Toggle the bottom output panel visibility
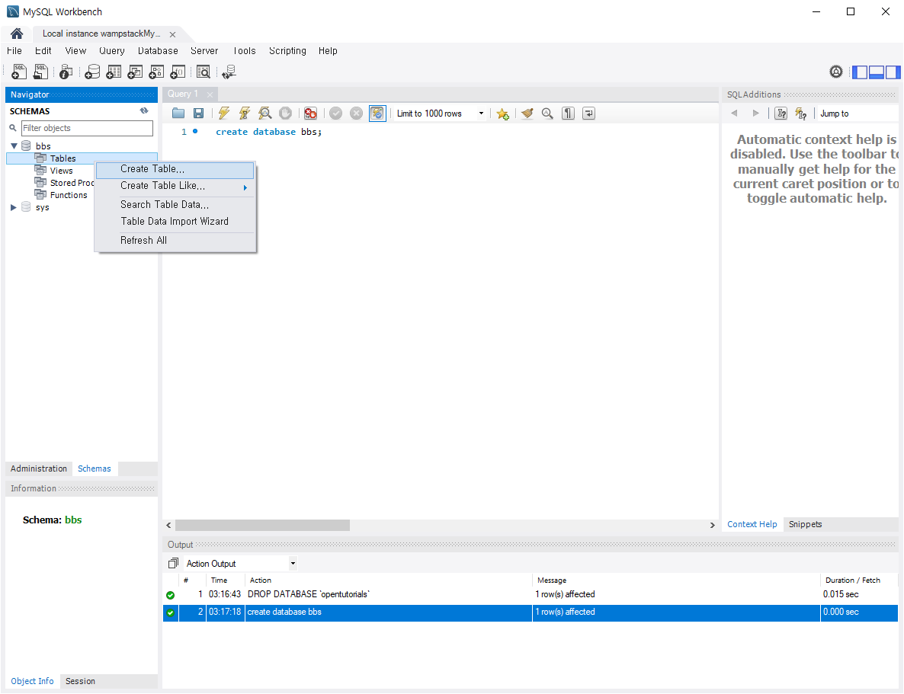The width and height of the screenshot is (904, 694). 877,72
